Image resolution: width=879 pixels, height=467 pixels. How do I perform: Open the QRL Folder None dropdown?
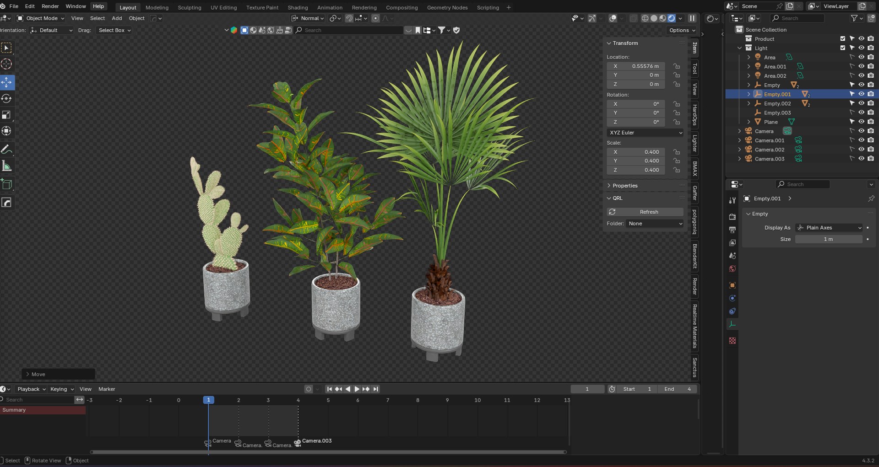point(655,224)
